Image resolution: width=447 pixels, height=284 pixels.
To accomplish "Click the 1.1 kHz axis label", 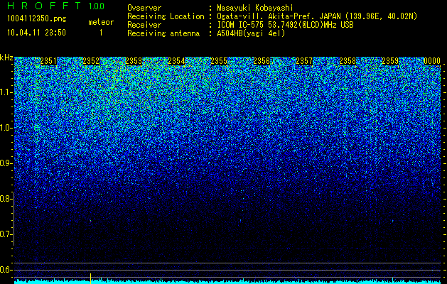I will click(x=6, y=92).
